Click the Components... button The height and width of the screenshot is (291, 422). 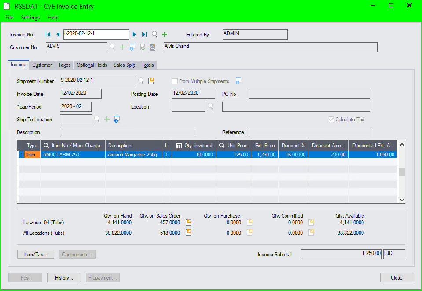point(77,254)
